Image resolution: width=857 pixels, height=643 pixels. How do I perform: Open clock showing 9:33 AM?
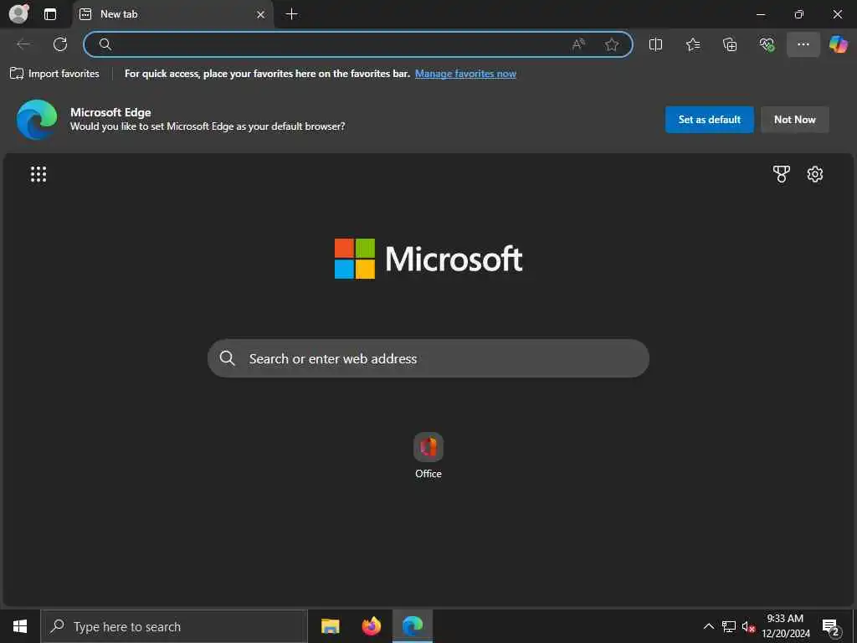[x=785, y=626]
